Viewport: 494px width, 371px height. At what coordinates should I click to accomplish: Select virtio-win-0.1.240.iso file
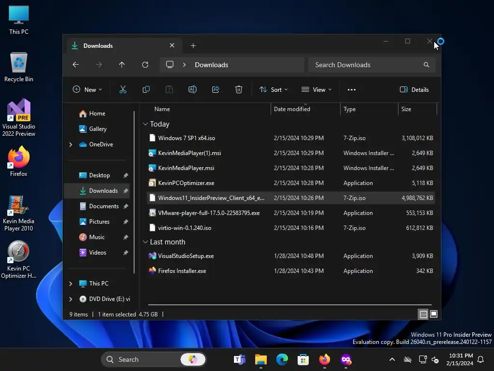(291, 228)
